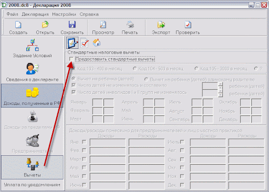Viewport: 269px width, 192px height.
Task: Select the Вычеты scales icon
Action: (33, 164)
